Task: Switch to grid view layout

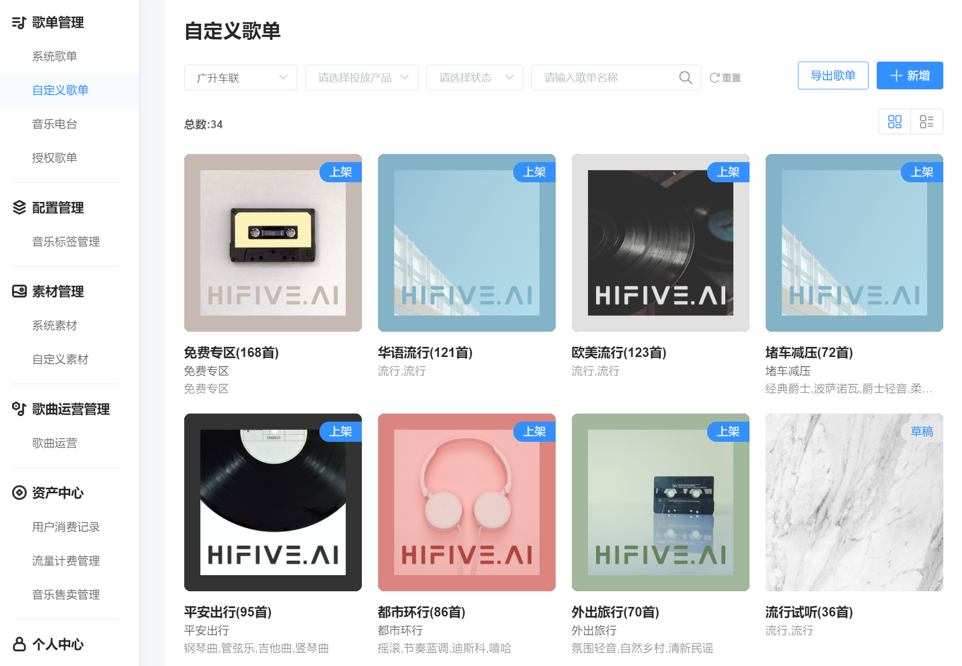Action: [894, 121]
